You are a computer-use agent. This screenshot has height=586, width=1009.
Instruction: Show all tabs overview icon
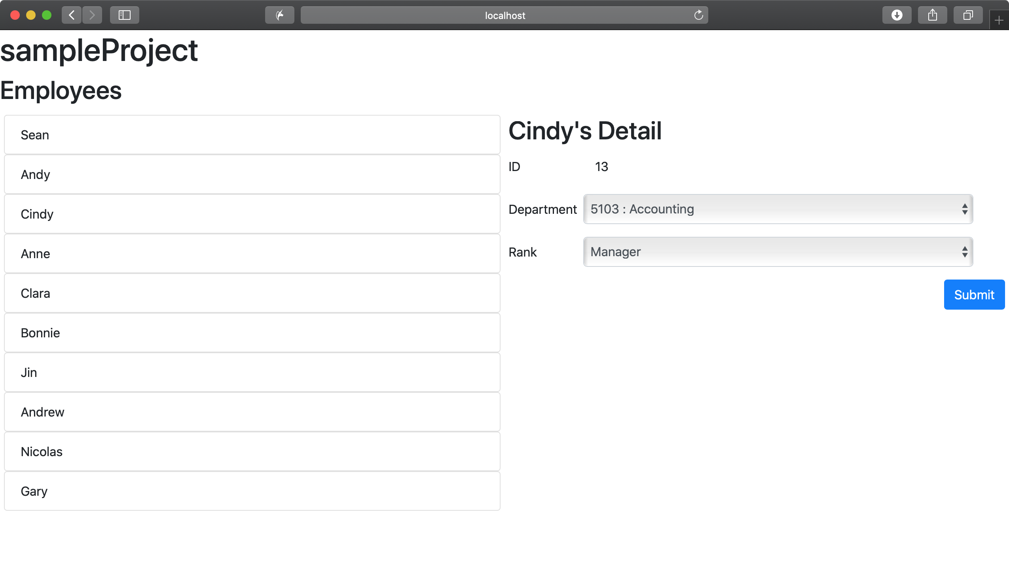(x=968, y=15)
